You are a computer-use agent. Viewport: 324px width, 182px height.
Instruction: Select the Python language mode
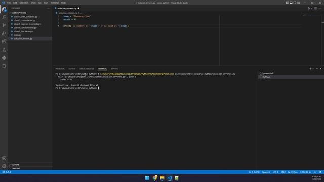[294, 172]
